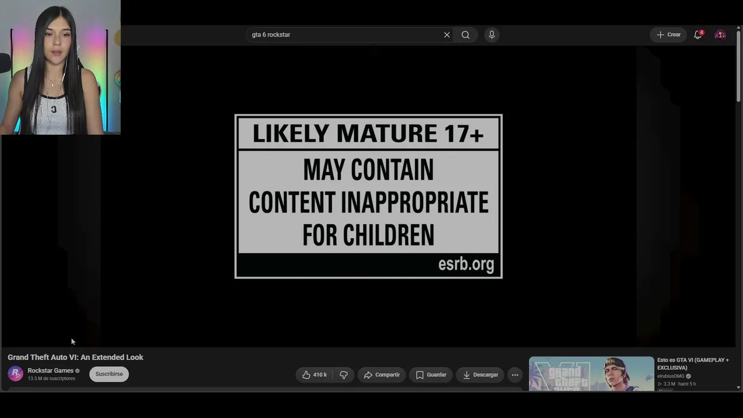Open the 'Esto es GTA VI (GAMEPLAY + EXCLUSIVA)' title
Viewport: 743px width, 418px height.
[x=693, y=364]
